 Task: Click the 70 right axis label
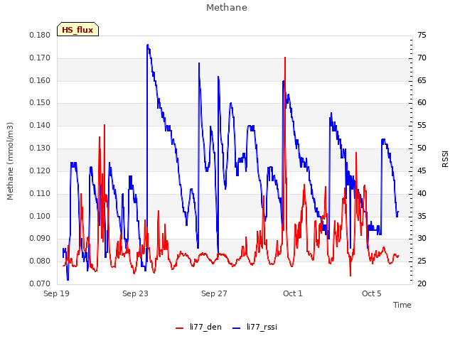click(422, 58)
